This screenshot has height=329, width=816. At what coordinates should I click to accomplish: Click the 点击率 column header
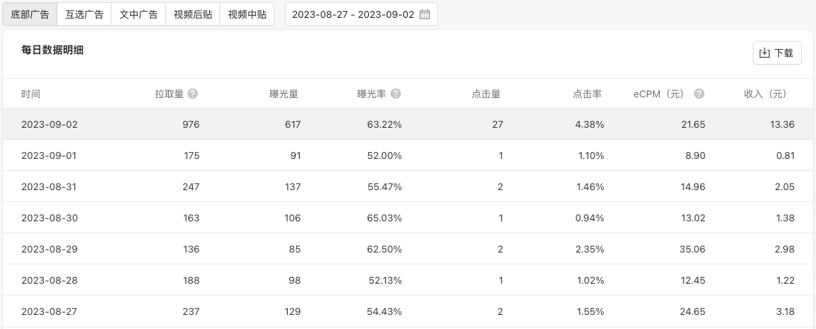[588, 94]
